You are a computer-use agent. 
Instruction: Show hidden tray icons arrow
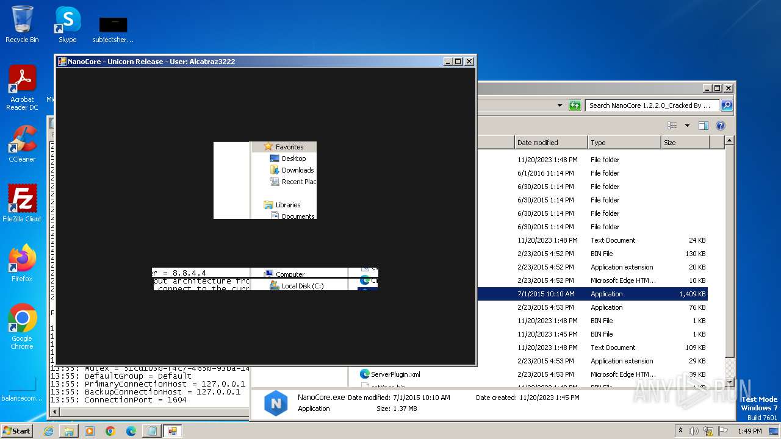coord(680,431)
